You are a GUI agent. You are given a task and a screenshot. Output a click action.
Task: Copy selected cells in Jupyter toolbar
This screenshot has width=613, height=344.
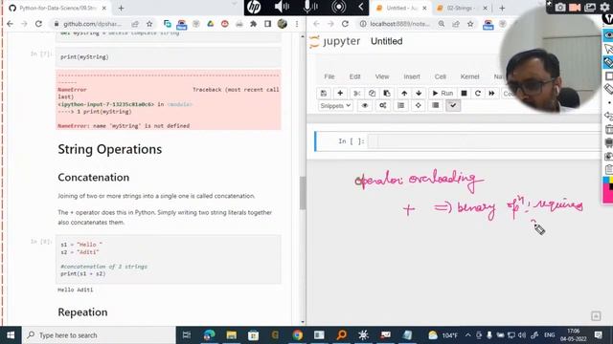(372, 94)
